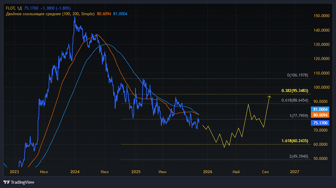Image resolution: width=336 pixels, height=188 pixels.
Task: Click the 2023 label on time axis
Action: click(14, 172)
